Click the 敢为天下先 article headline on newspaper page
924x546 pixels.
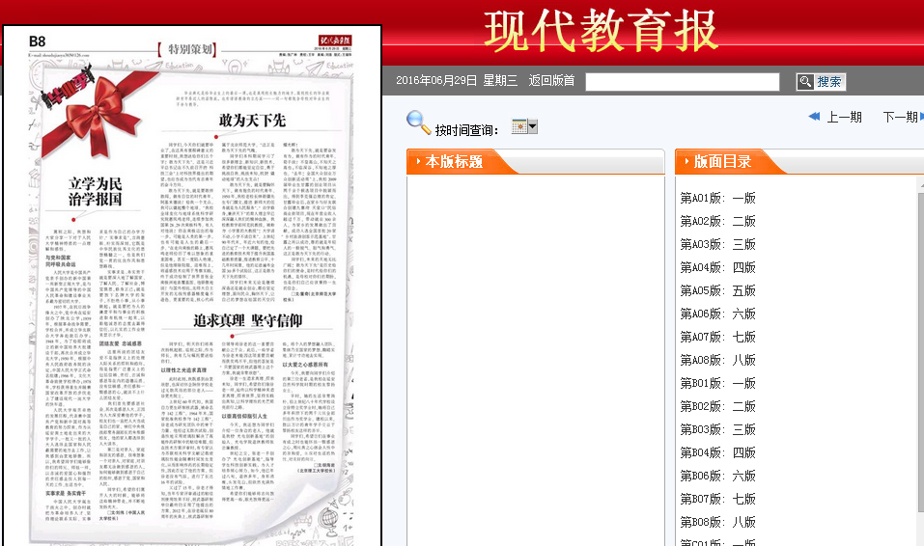click(252, 121)
